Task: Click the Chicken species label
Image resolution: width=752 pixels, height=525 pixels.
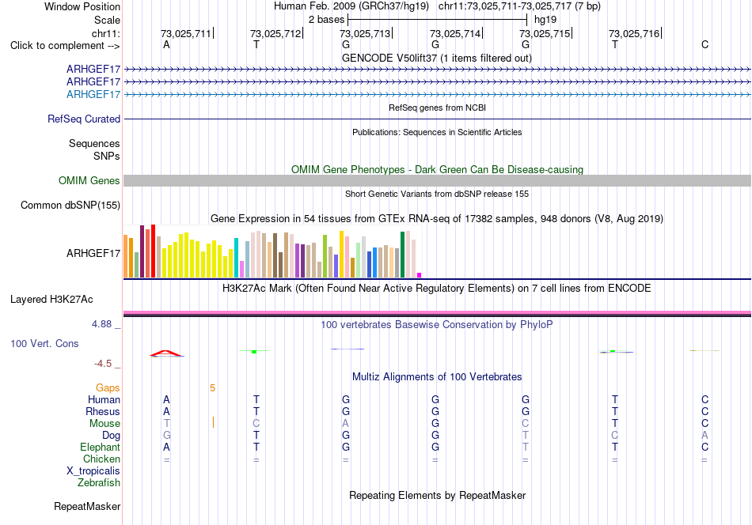Action: click(x=101, y=459)
